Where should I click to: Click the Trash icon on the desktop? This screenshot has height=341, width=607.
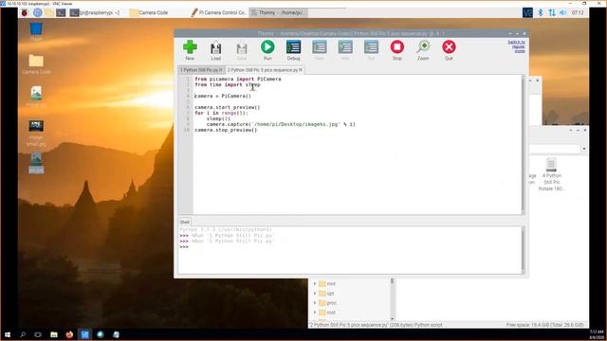[x=36, y=31]
